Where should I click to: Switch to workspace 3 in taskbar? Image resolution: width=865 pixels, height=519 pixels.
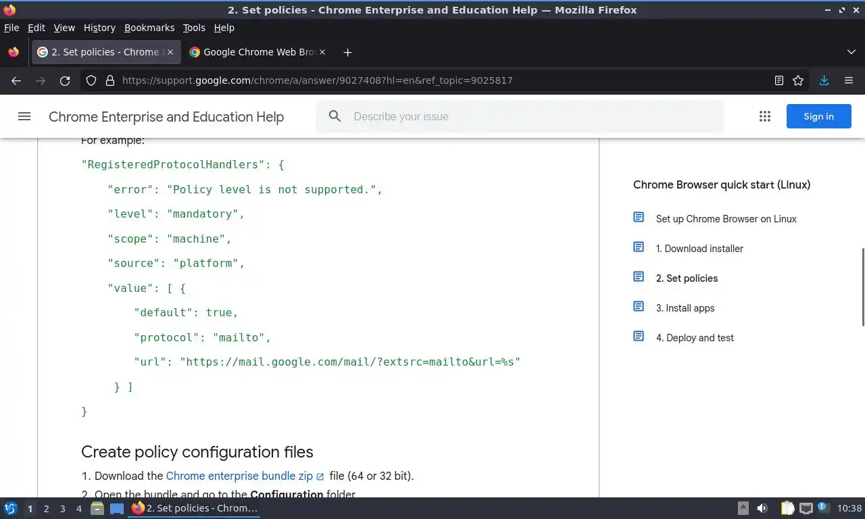[62, 509]
